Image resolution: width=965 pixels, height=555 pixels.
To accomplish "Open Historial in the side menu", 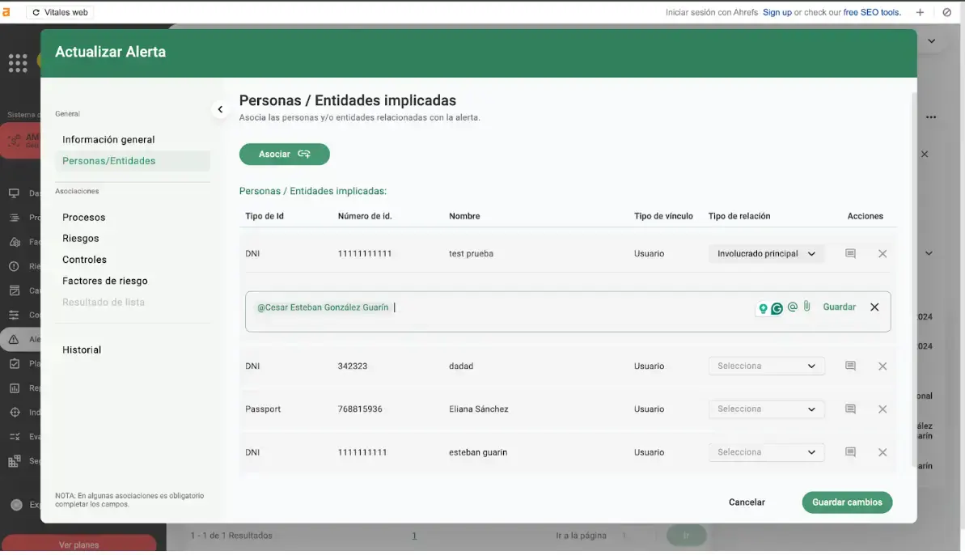I will pyautogui.click(x=82, y=350).
